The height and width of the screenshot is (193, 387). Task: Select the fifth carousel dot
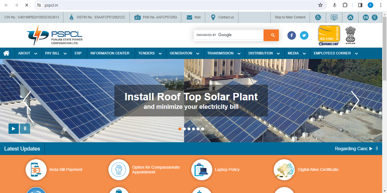[x=198, y=129]
